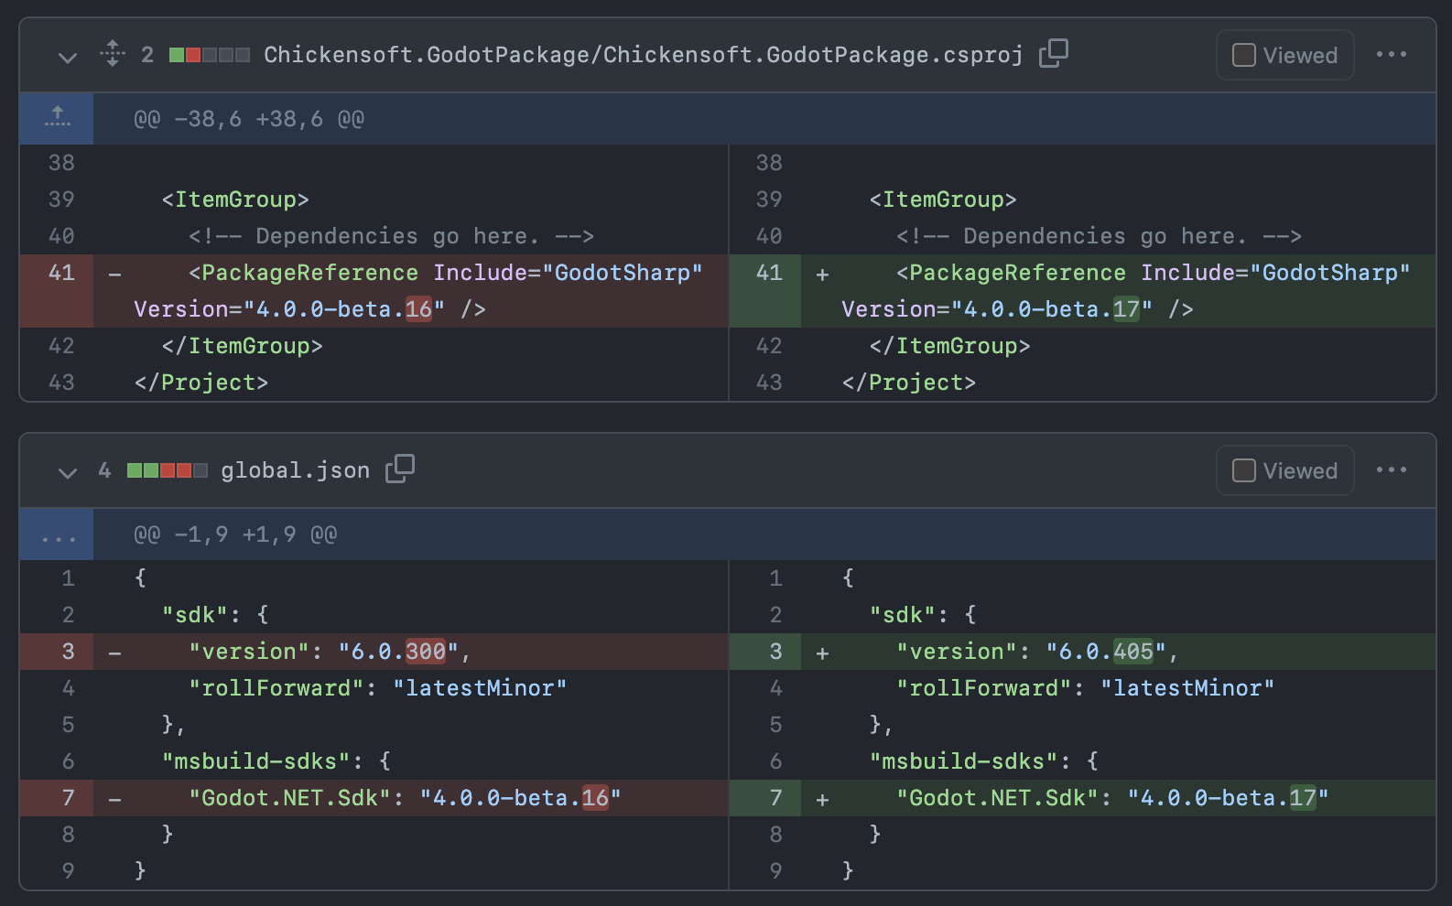Open the global.json file link
This screenshot has height=906, width=1452.
(x=295, y=470)
